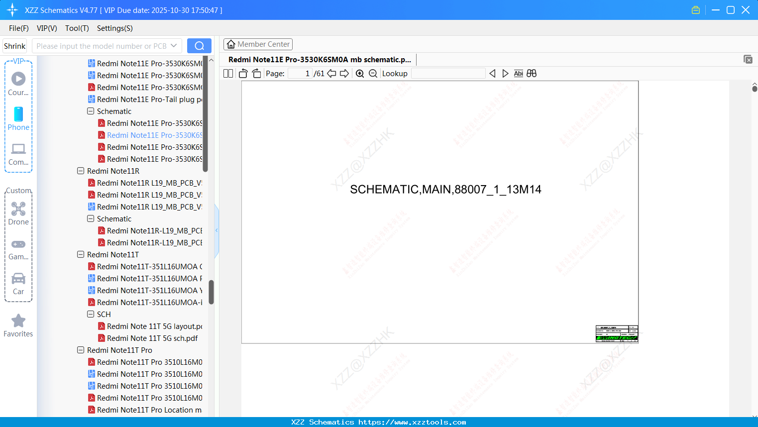Toggle match case with the Abi icon
This screenshot has width=758, height=427.
tap(518, 73)
